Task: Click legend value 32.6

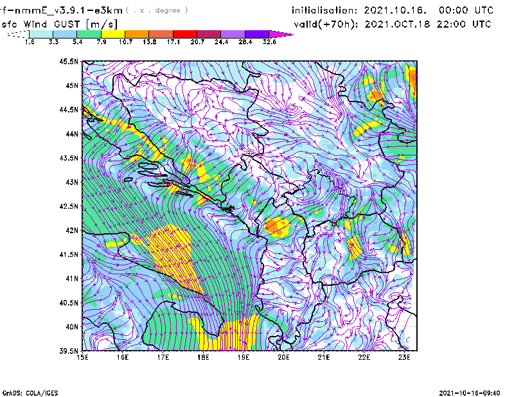Action: coord(269,42)
